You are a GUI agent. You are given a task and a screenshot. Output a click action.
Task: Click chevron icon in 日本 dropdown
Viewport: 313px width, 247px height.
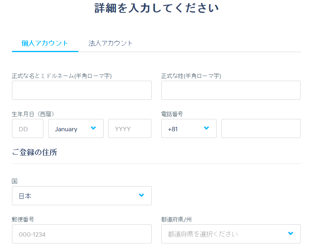(x=141, y=195)
